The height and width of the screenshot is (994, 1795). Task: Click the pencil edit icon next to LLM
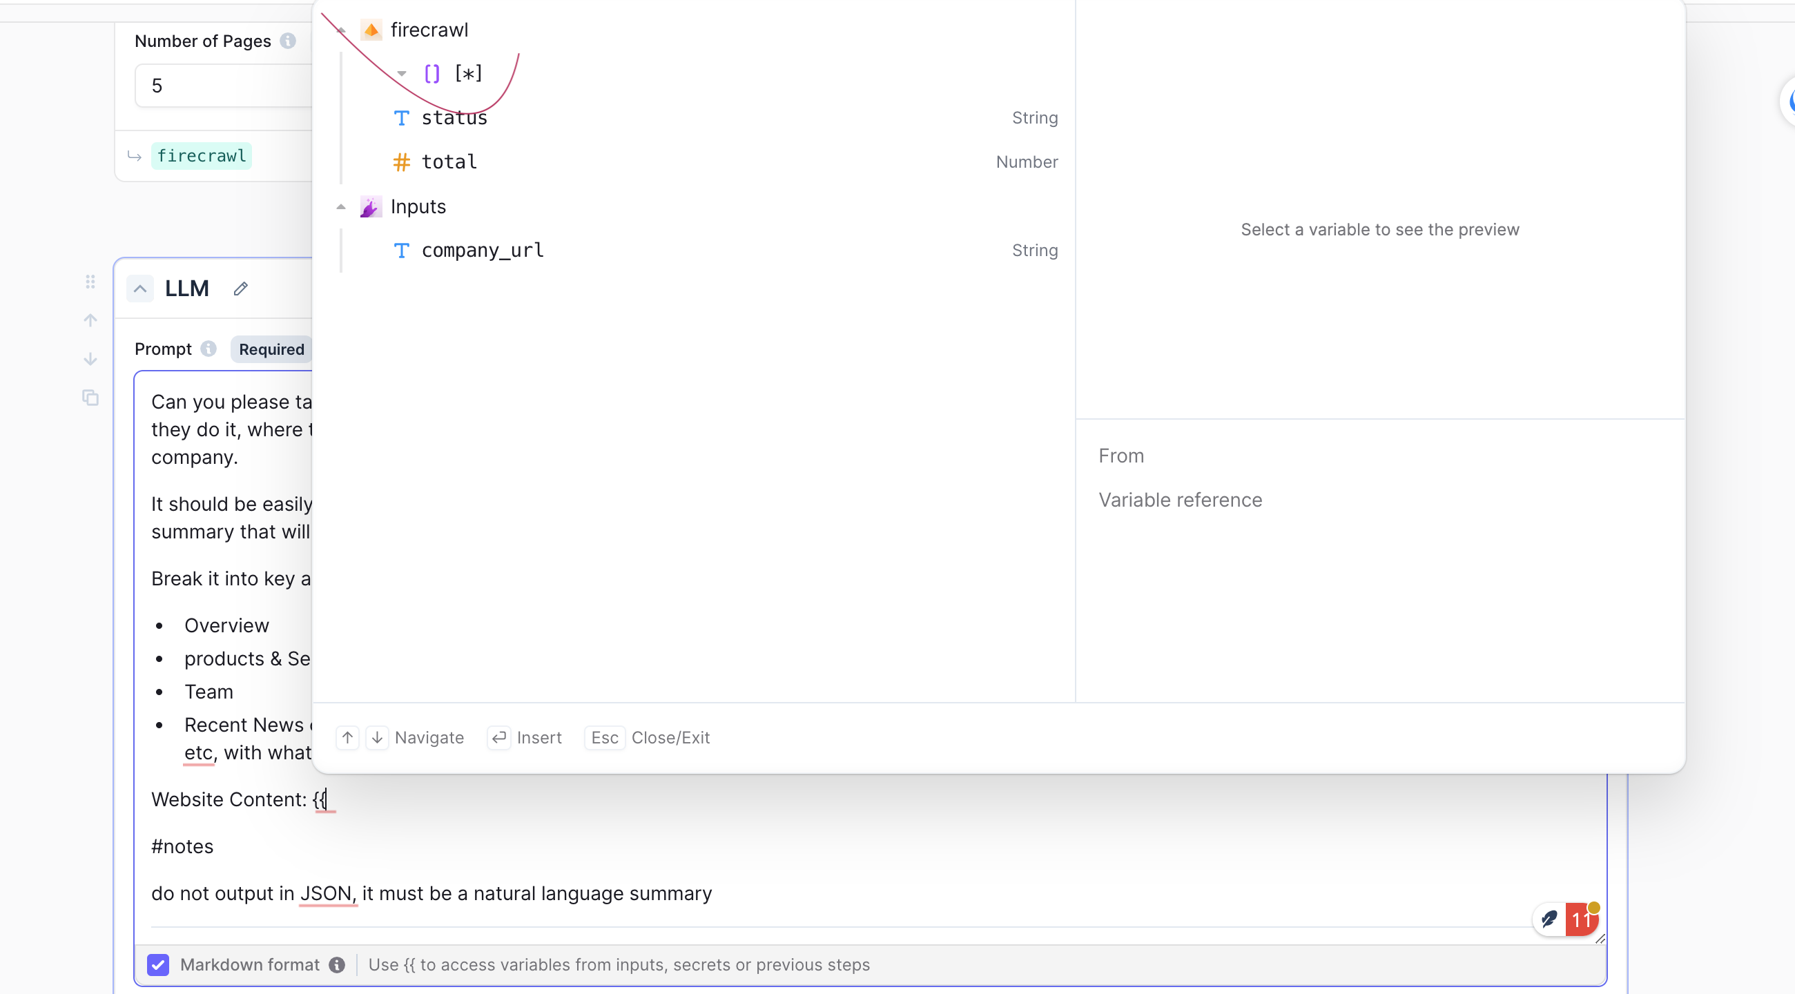(240, 289)
